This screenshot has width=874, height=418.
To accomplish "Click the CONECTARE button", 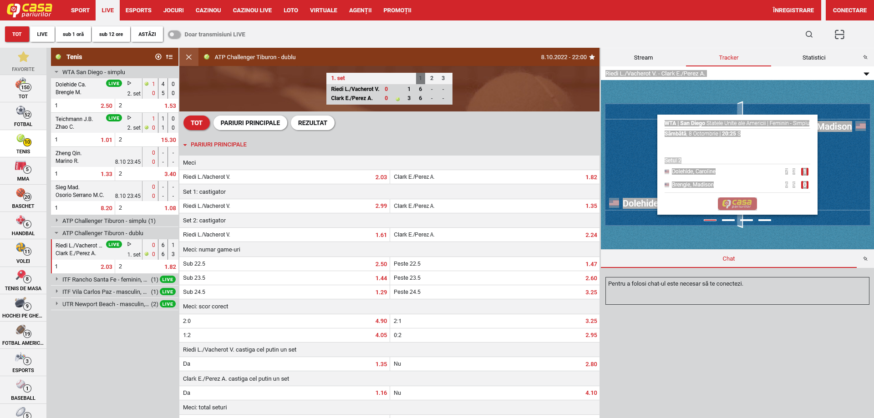I will [x=849, y=10].
